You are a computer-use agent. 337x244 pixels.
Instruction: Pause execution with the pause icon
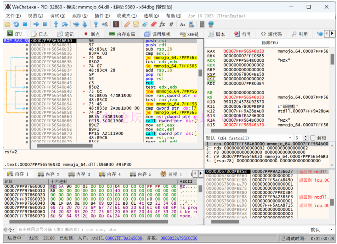point(45,24)
